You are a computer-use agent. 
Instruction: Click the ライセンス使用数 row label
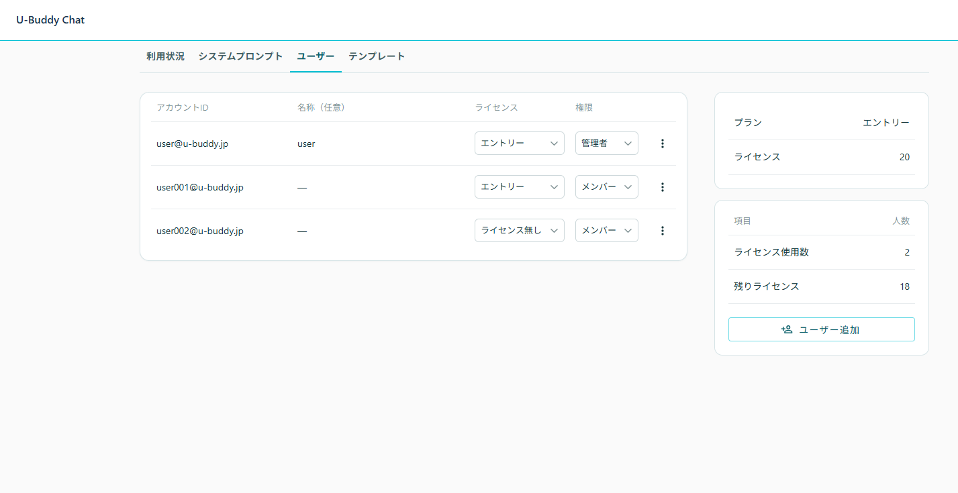point(771,252)
